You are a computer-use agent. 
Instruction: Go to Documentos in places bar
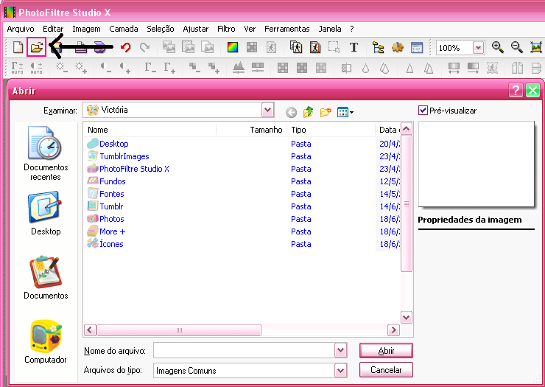46,277
